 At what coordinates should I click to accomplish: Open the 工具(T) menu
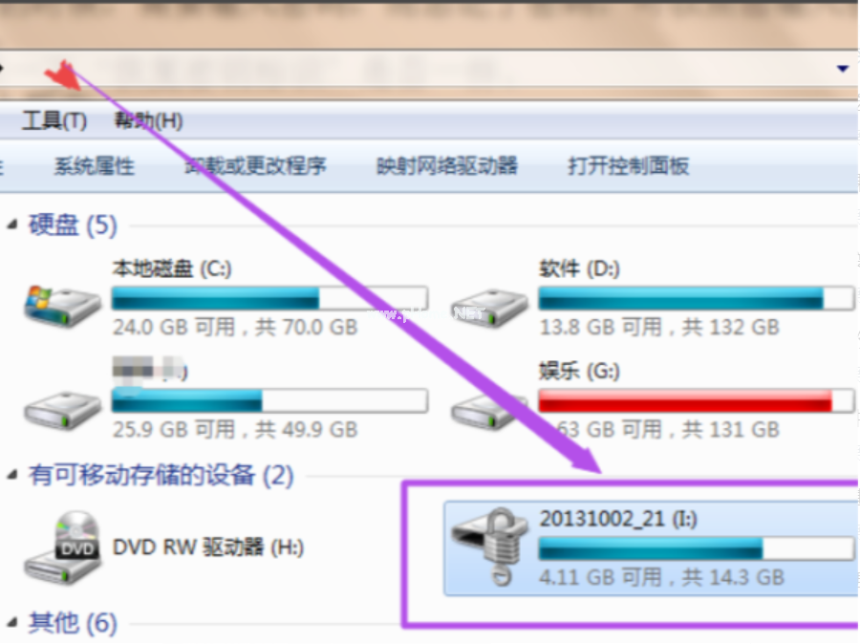point(54,120)
